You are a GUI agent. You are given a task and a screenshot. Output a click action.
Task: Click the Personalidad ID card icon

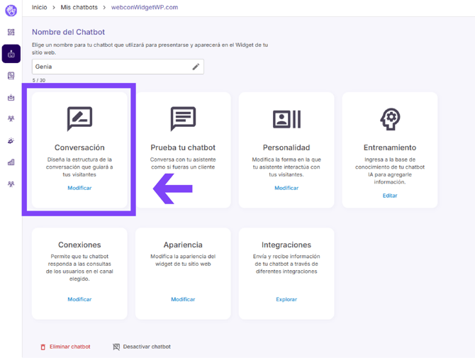point(286,118)
